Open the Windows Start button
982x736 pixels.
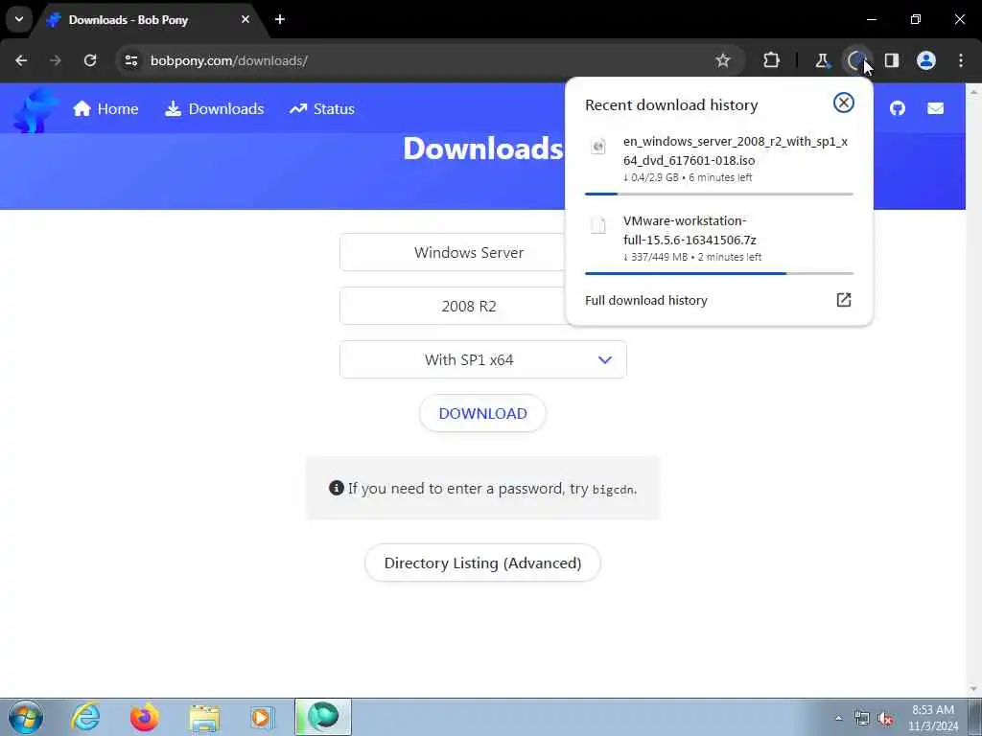point(26,717)
